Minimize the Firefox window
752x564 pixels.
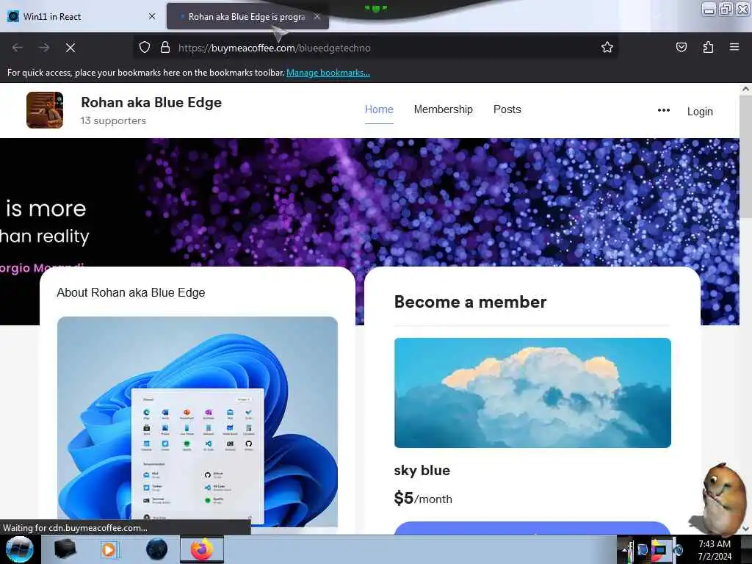709,10
